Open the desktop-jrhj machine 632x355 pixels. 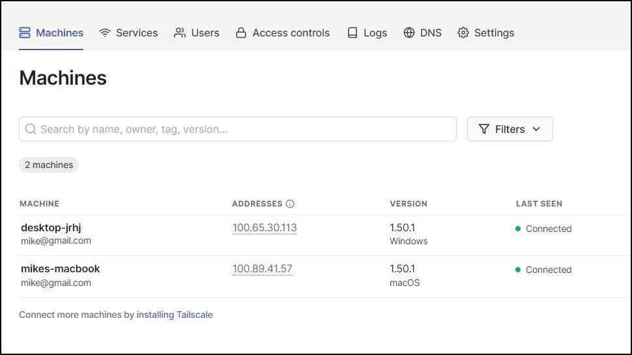click(51, 227)
